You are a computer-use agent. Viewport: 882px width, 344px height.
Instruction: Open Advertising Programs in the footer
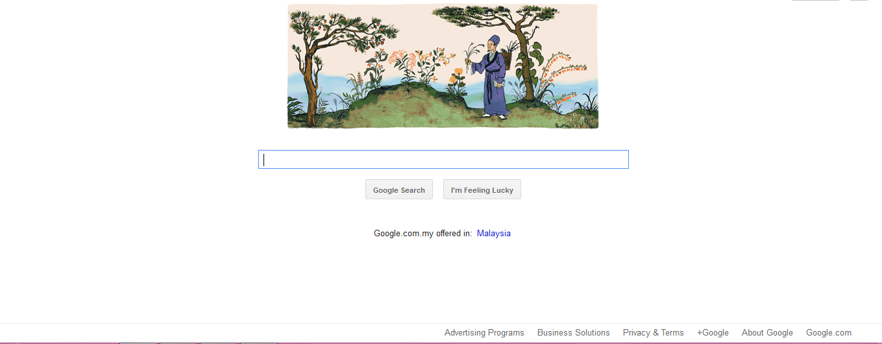pyautogui.click(x=484, y=332)
